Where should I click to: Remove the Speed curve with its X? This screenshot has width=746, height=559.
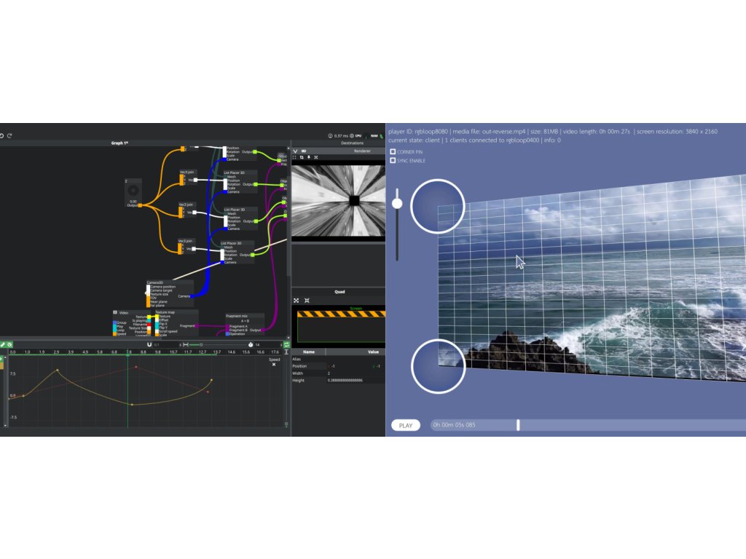tap(274, 365)
